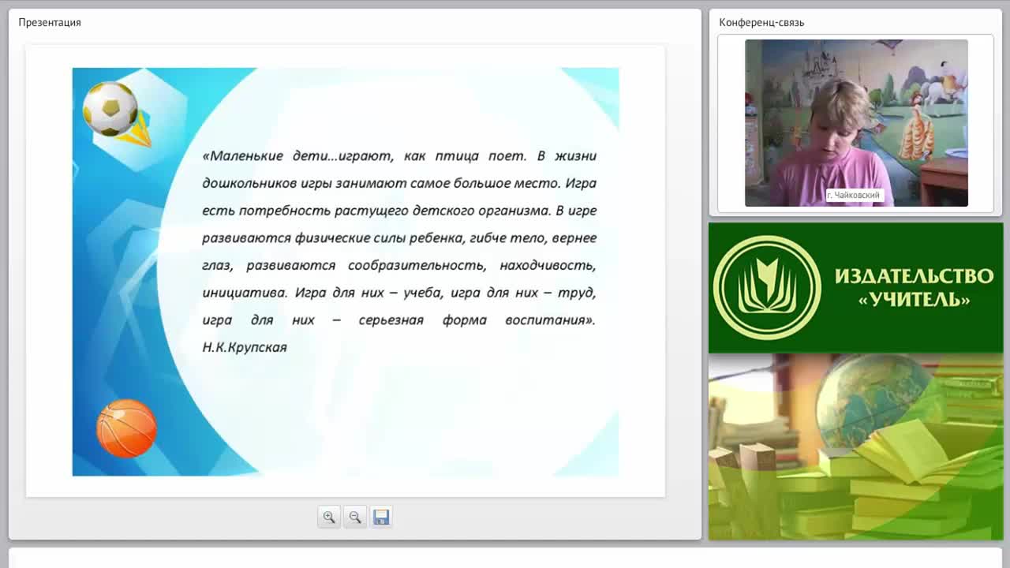Click the line 'глаз, развиваются сообразительность, находчивость'
This screenshot has height=568, width=1010.
(x=399, y=265)
